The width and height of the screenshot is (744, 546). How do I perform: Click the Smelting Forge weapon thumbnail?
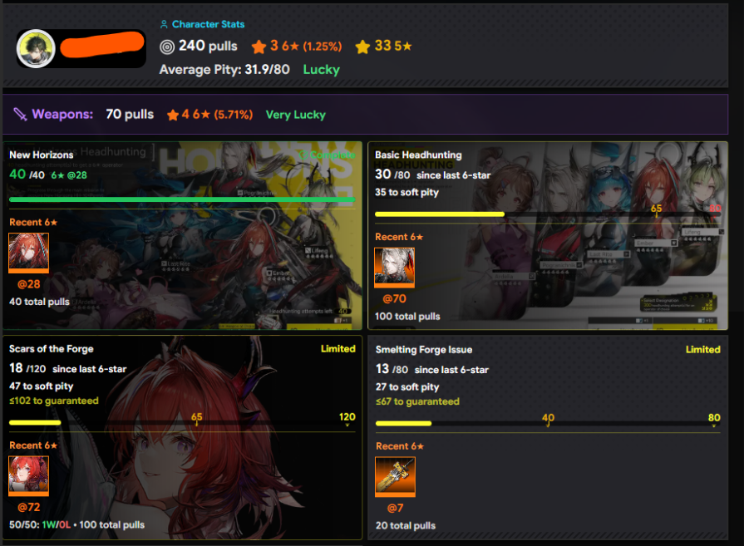[395, 477]
